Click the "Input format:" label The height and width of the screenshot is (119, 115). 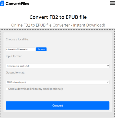(x=14, y=56)
